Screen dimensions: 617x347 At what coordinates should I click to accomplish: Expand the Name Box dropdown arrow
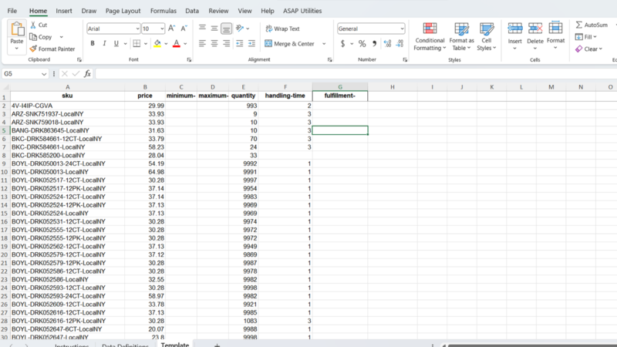coord(44,74)
